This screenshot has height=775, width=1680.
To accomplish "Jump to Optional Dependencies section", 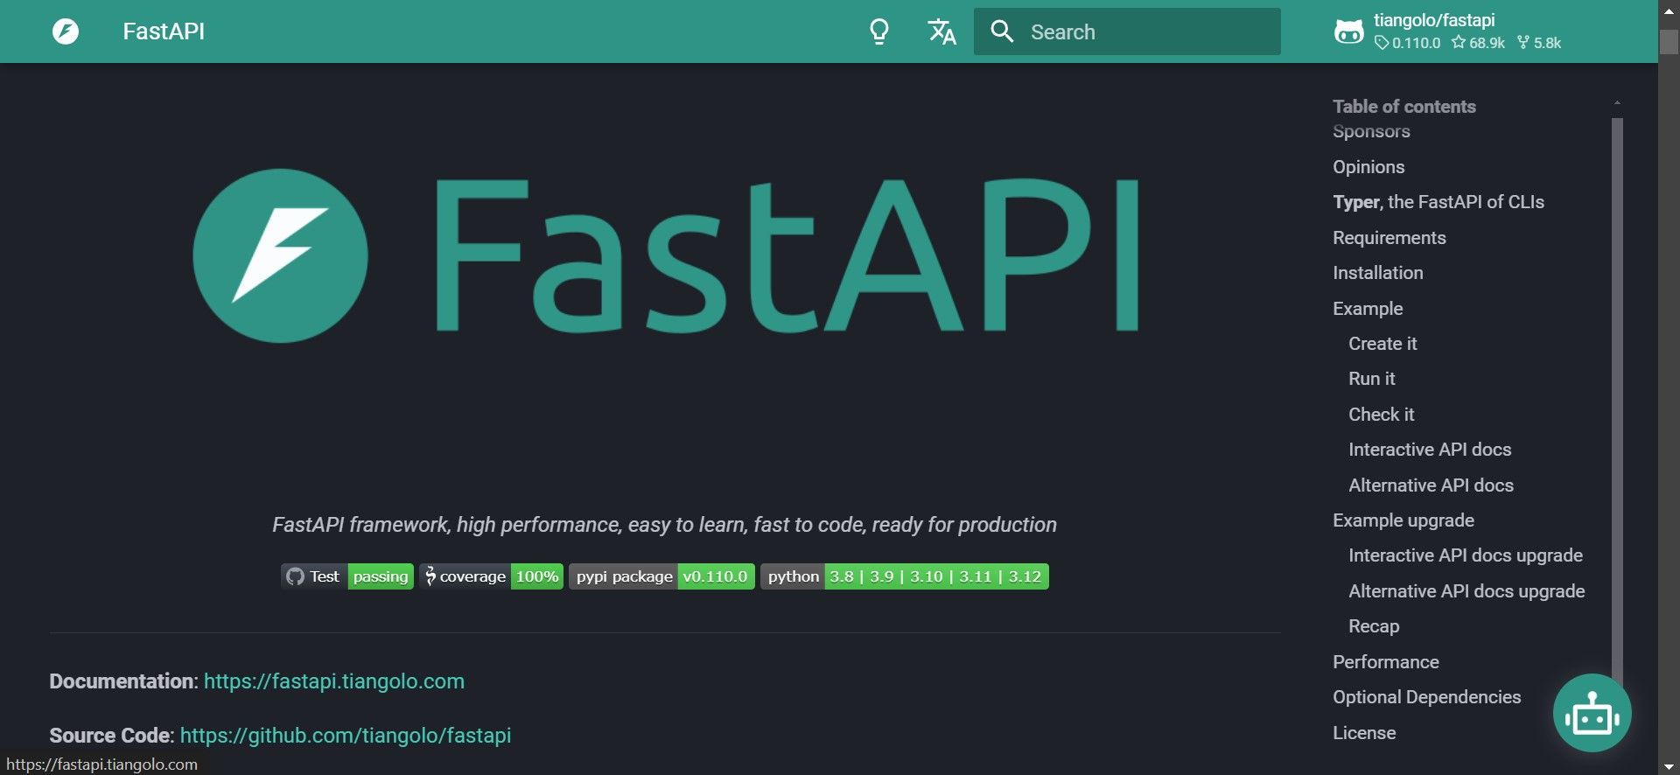I will tap(1426, 697).
